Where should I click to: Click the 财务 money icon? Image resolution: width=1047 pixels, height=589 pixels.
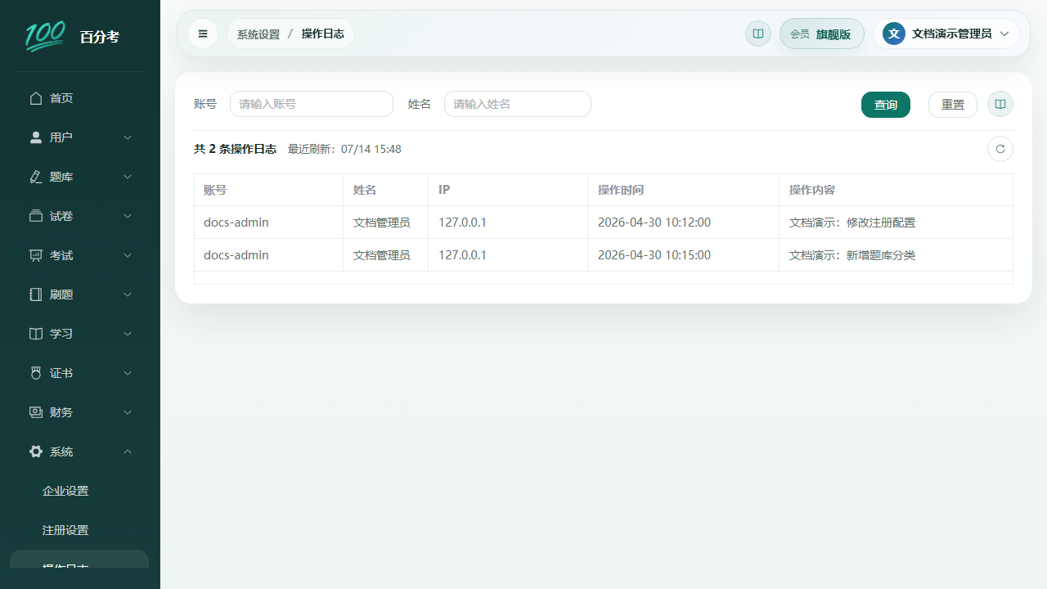(35, 412)
